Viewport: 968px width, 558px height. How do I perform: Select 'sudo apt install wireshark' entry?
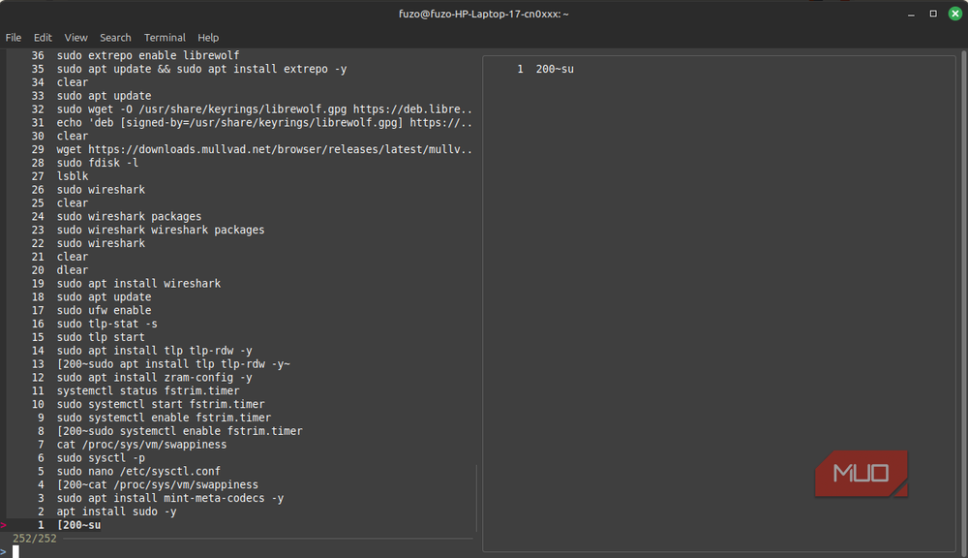(x=138, y=284)
